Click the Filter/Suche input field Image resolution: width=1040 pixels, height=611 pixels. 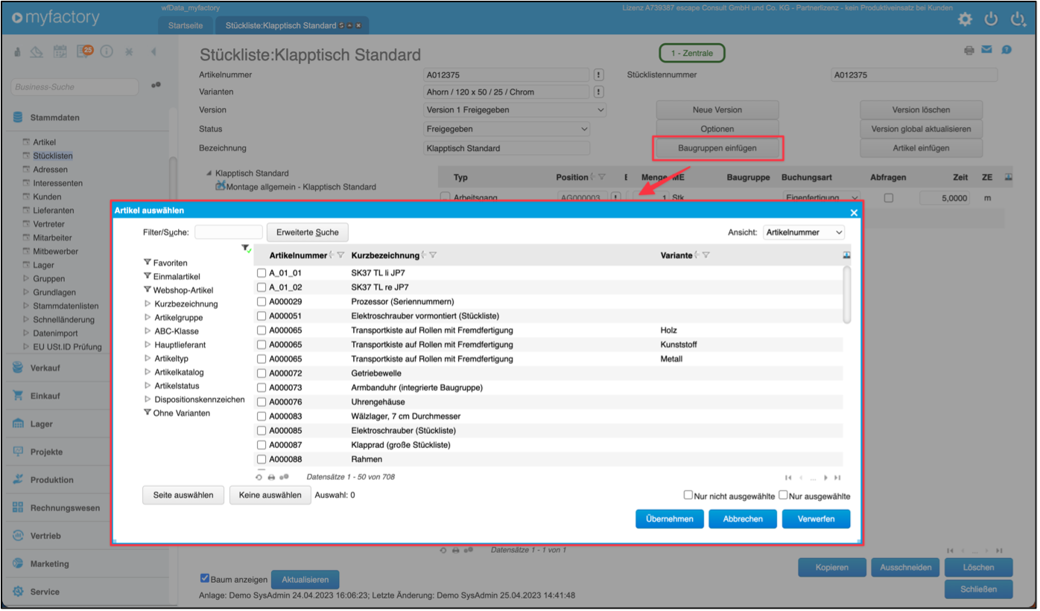tap(229, 232)
